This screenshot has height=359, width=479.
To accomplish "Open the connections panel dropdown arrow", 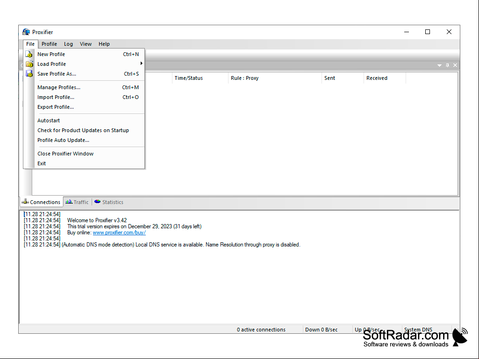I will click(439, 65).
